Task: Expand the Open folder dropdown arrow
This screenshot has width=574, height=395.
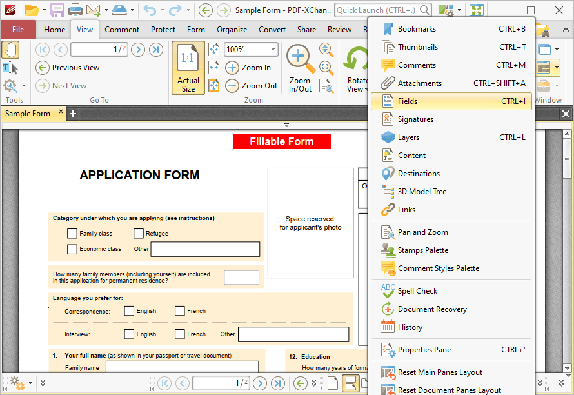Action: [x=45, y=10]
